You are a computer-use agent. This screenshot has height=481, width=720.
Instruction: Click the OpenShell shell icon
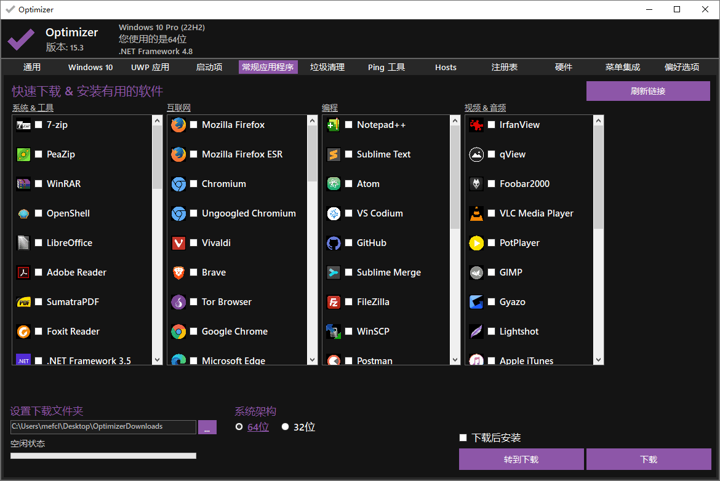pyautogui.click(x=23, y=213)
